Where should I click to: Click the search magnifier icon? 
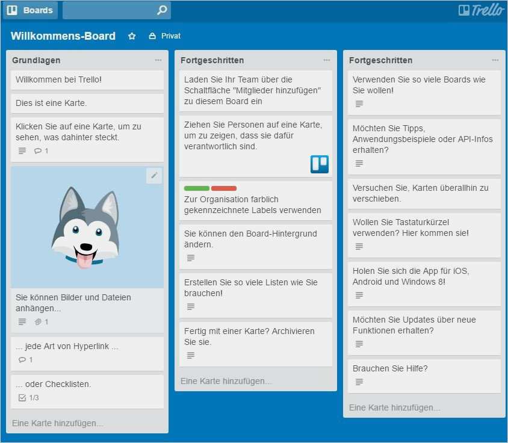(x=162, y=10)
